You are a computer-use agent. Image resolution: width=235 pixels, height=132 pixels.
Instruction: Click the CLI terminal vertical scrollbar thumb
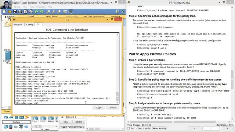pos(117,96)
